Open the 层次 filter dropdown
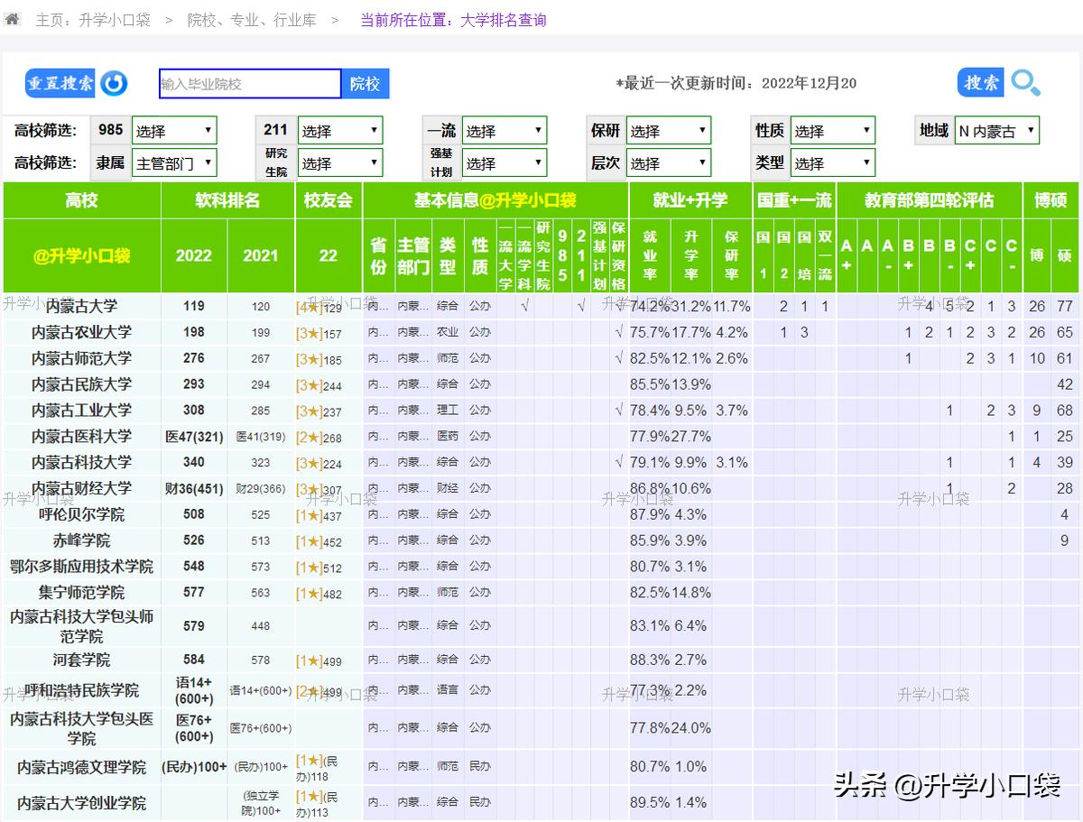Image resolution: width=1083 pixels, height=822 pixels. [668, 162]
